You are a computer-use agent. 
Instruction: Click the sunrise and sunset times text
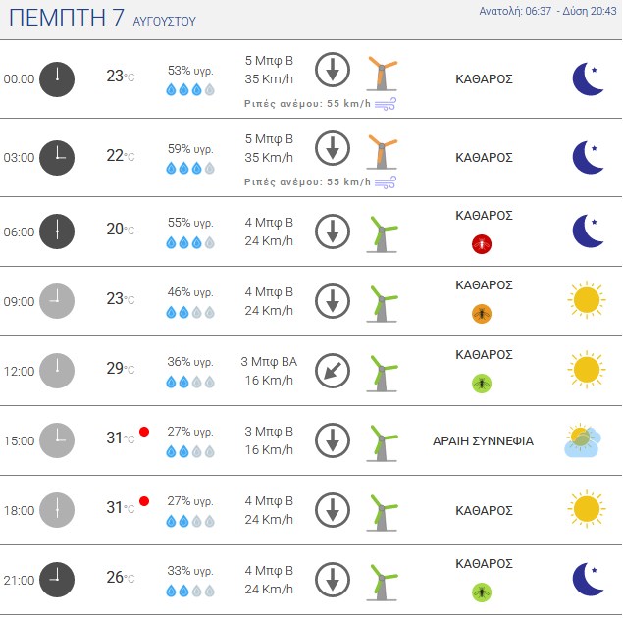547,11
